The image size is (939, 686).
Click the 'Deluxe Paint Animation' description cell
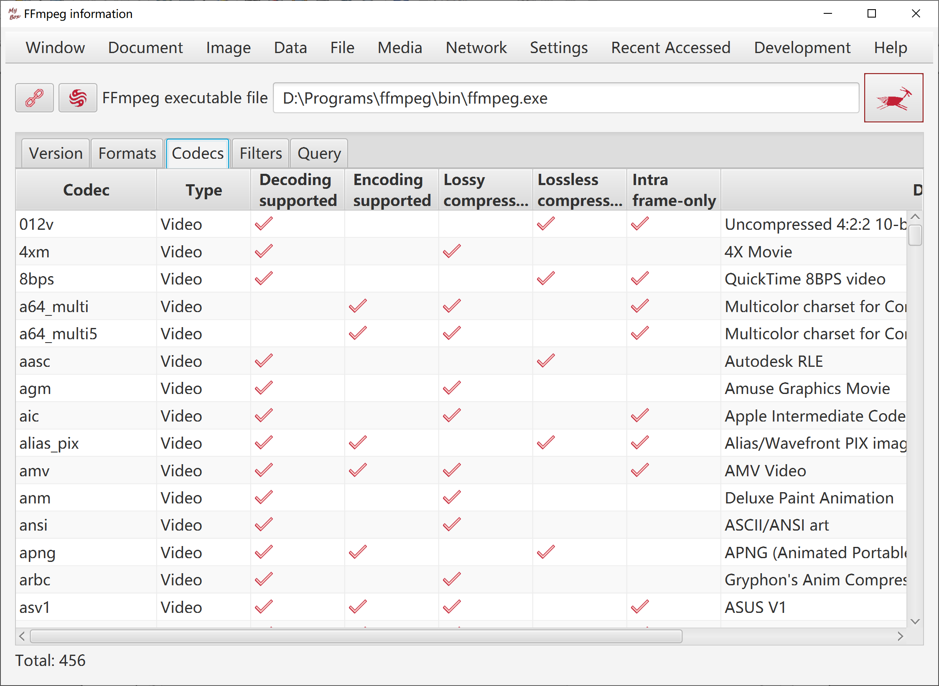pos(814,498)
